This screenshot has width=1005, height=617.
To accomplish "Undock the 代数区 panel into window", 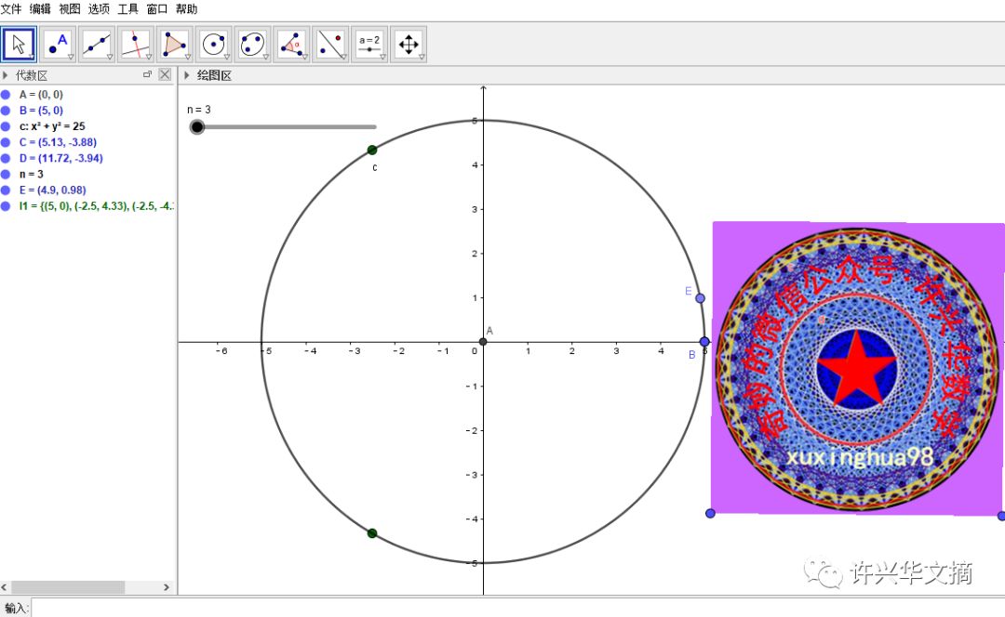I will (147, 74).
